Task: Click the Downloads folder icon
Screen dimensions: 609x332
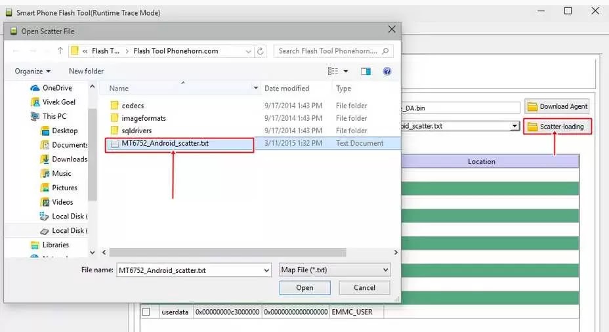Action: pos(45,159)
